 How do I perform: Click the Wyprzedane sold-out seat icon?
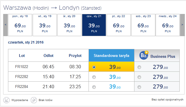click(6, 100)
